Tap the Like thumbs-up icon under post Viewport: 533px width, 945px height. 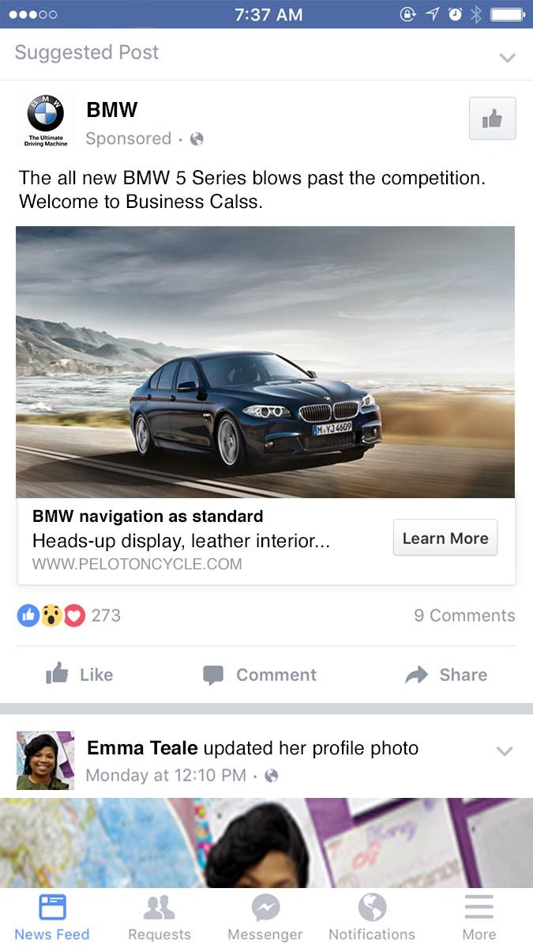point(57,674)
